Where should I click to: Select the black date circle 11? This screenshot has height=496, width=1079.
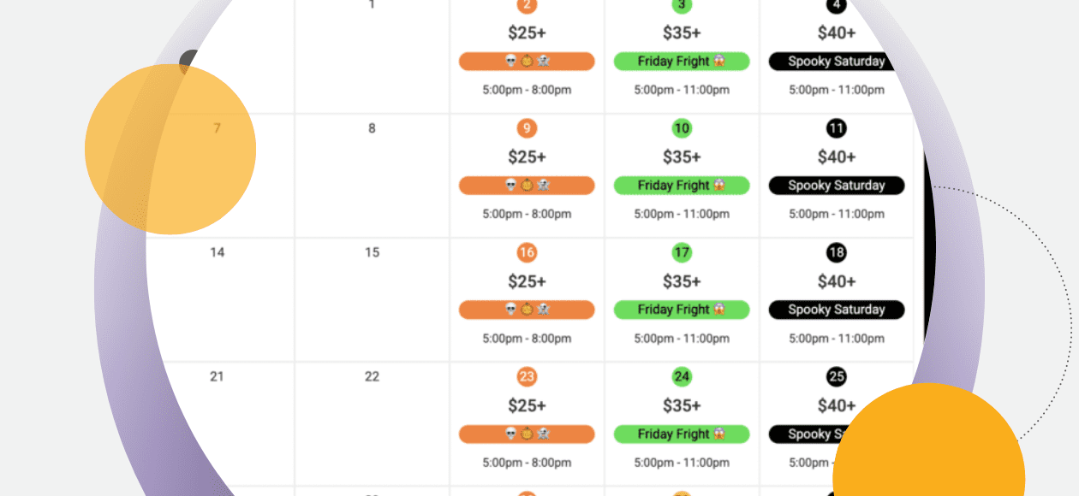(x=837, y=129)
